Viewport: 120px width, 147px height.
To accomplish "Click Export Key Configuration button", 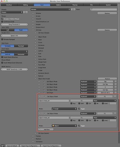I will (x=30, y=146).
